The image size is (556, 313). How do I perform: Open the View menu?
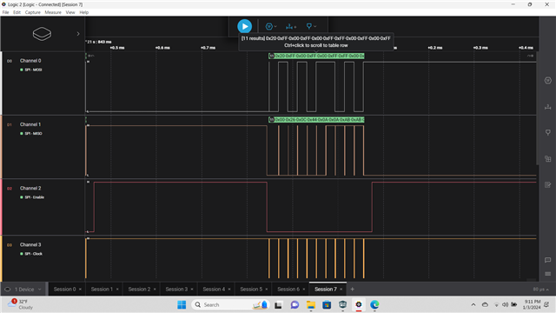pyautogui.click(x=70, y=12)
